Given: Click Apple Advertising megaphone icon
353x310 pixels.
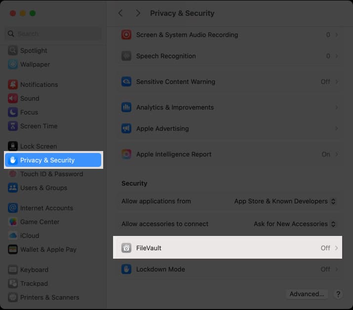Looking at the screenshot, I should coord(126,128).
